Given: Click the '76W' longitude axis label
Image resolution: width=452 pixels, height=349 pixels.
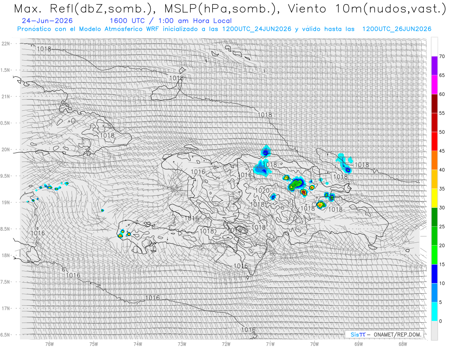Looking at the screenshot, I should [49, 344].
